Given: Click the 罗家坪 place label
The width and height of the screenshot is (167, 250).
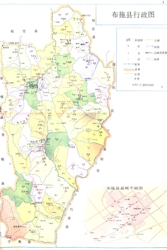Looking at the screenshot, I should (x=49, y=204).
